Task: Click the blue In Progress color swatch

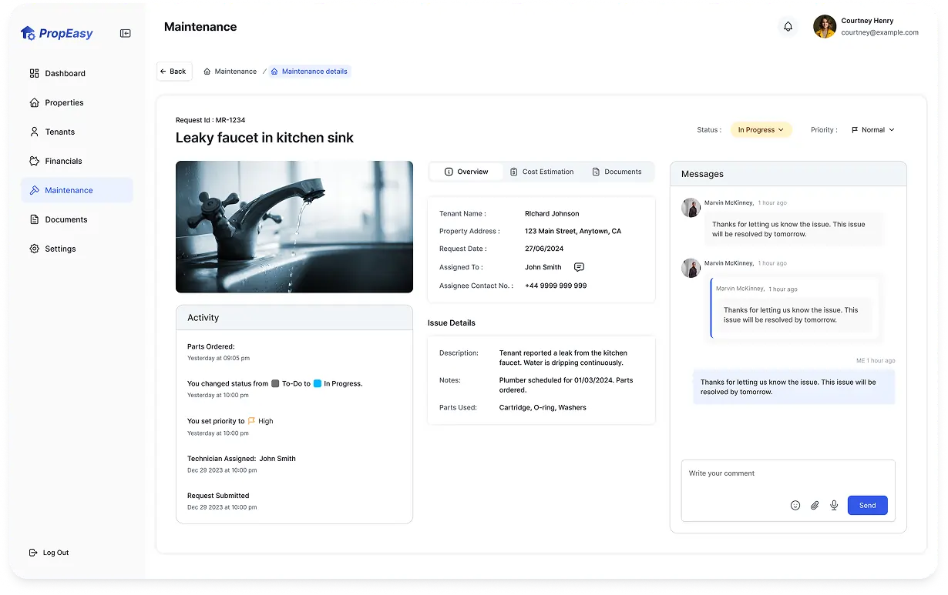Action: tap(318, 383)
